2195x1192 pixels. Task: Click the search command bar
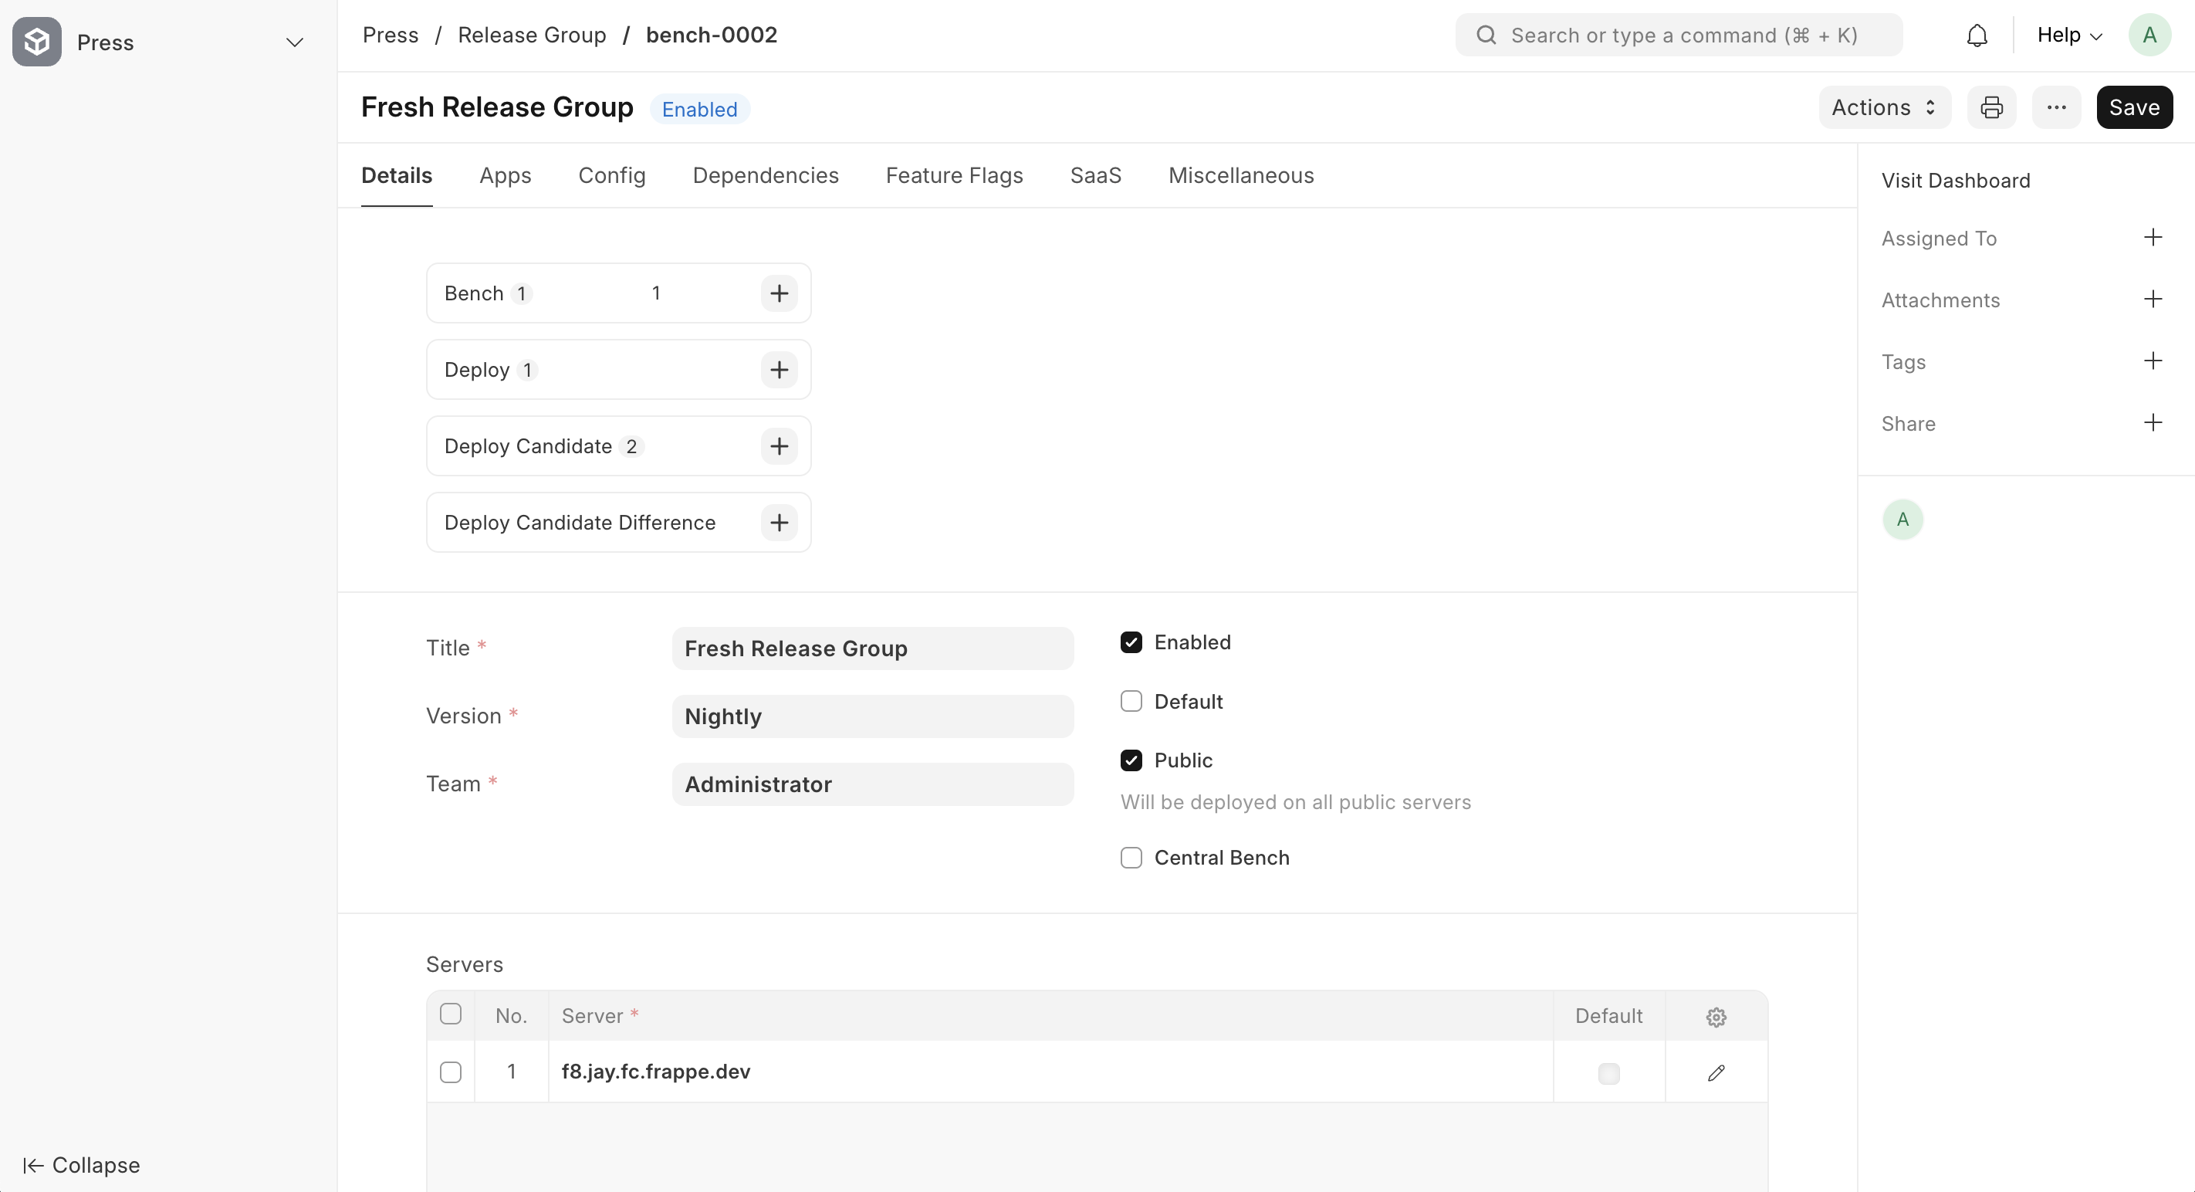[x=1678, y=36]
